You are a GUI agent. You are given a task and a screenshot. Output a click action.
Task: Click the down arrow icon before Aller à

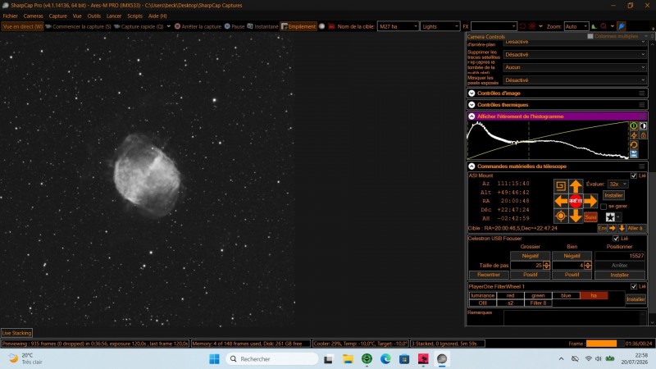click(622, 228)
